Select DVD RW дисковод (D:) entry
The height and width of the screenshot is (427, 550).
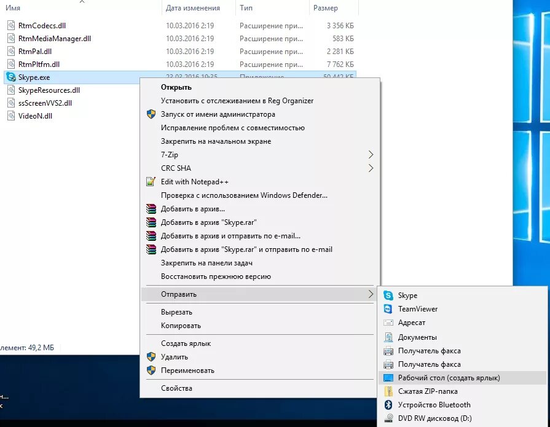point(462,418)
